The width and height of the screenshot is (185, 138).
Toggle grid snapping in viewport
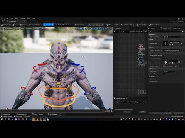[x=92, y=28]
